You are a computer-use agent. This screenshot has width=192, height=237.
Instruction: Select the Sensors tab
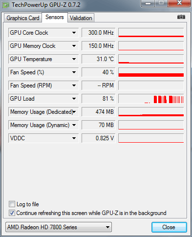tap(55, 17)
